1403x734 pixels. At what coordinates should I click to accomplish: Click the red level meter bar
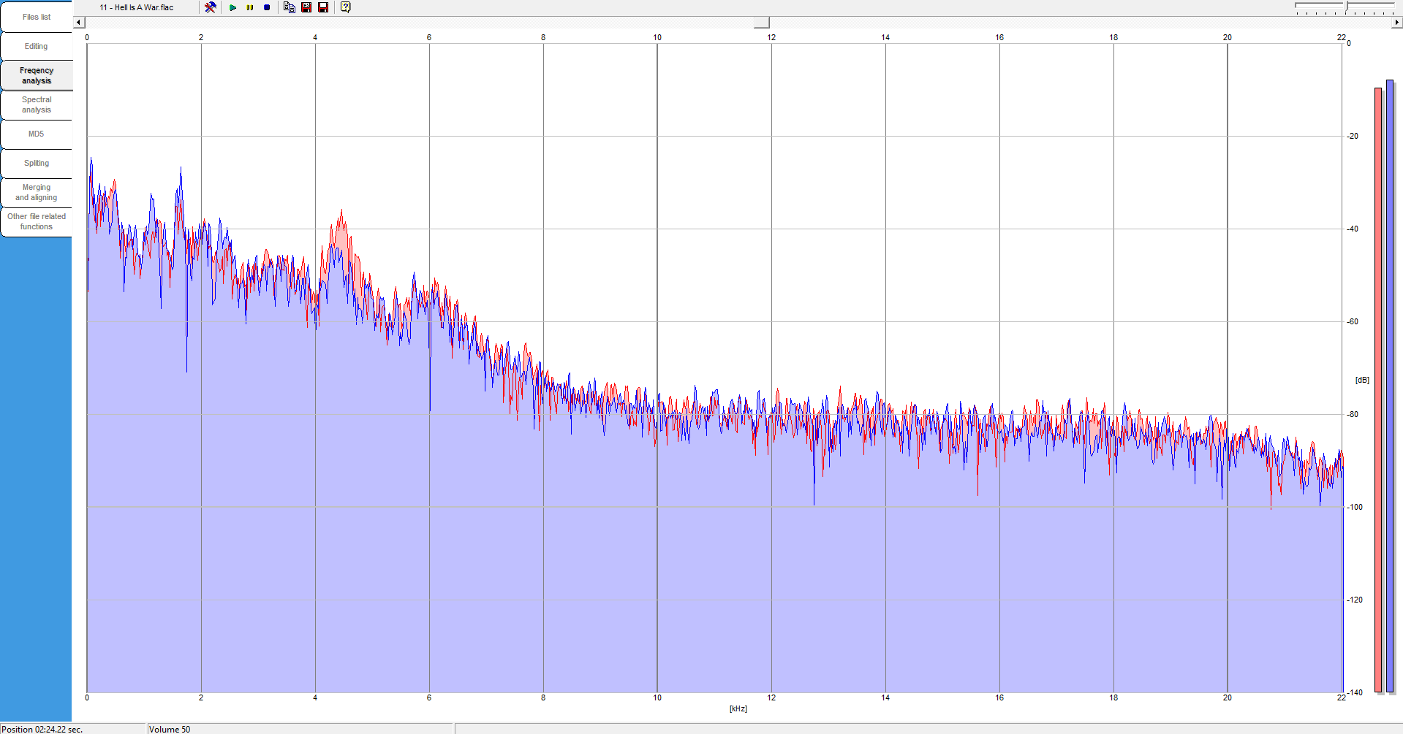1378,389
